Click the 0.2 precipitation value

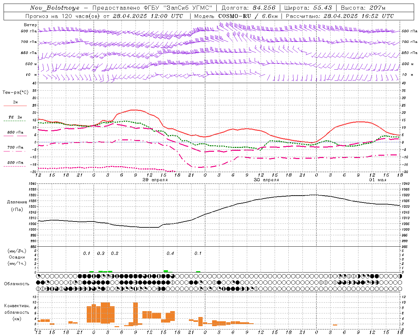115,253
